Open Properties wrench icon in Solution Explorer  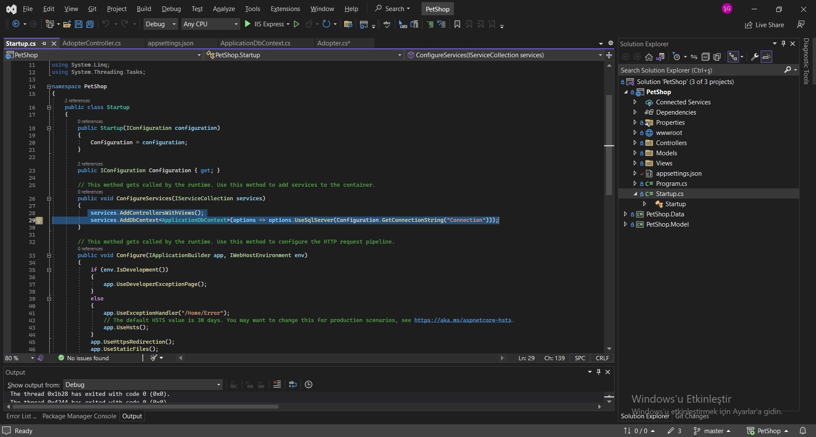(755, 57)
